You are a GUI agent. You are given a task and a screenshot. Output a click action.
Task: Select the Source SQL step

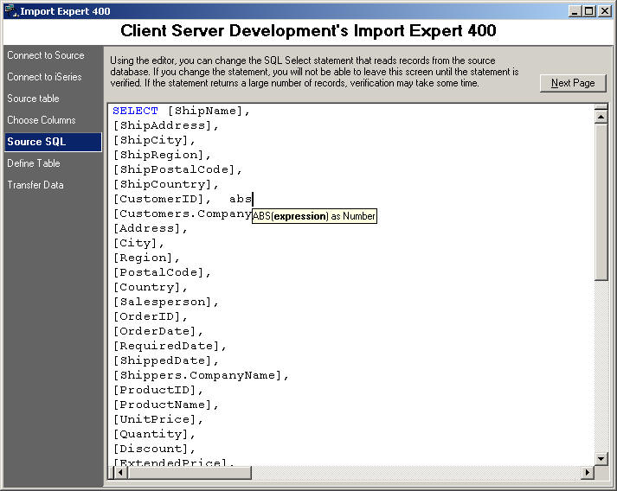(x=53, y=142)
